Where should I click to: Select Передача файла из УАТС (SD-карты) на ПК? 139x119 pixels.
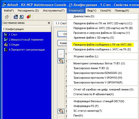[x=102, y=28]
